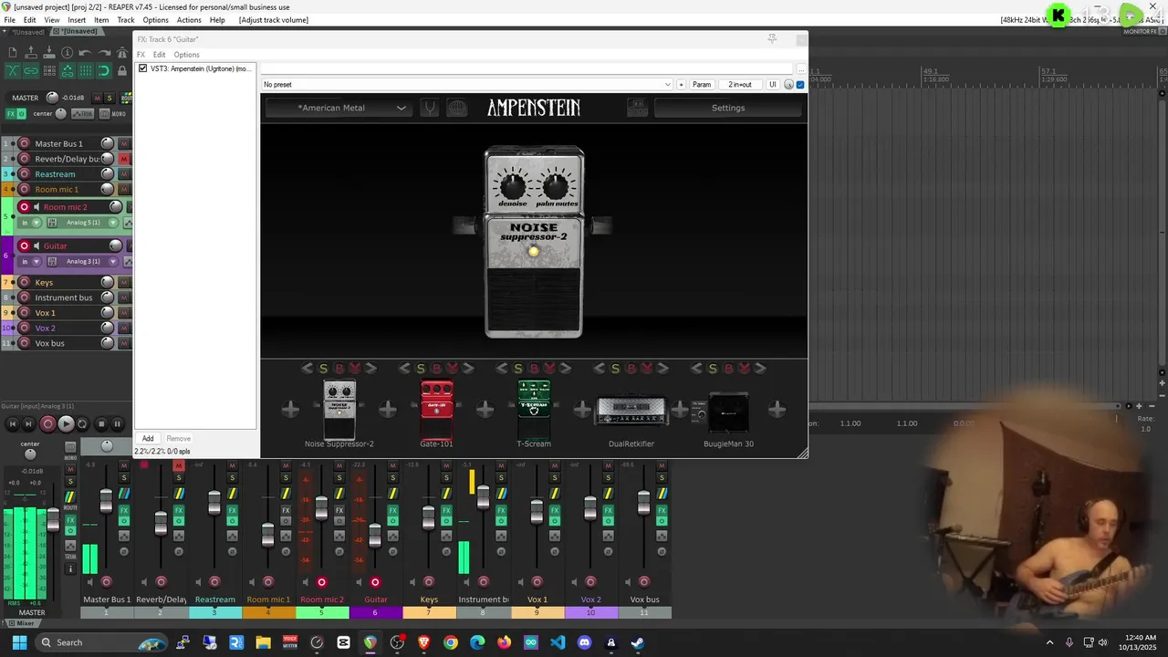Screen dimensions: 1168x657
Task: Mute the Reverb/Delay bus track
Action: 124,159
